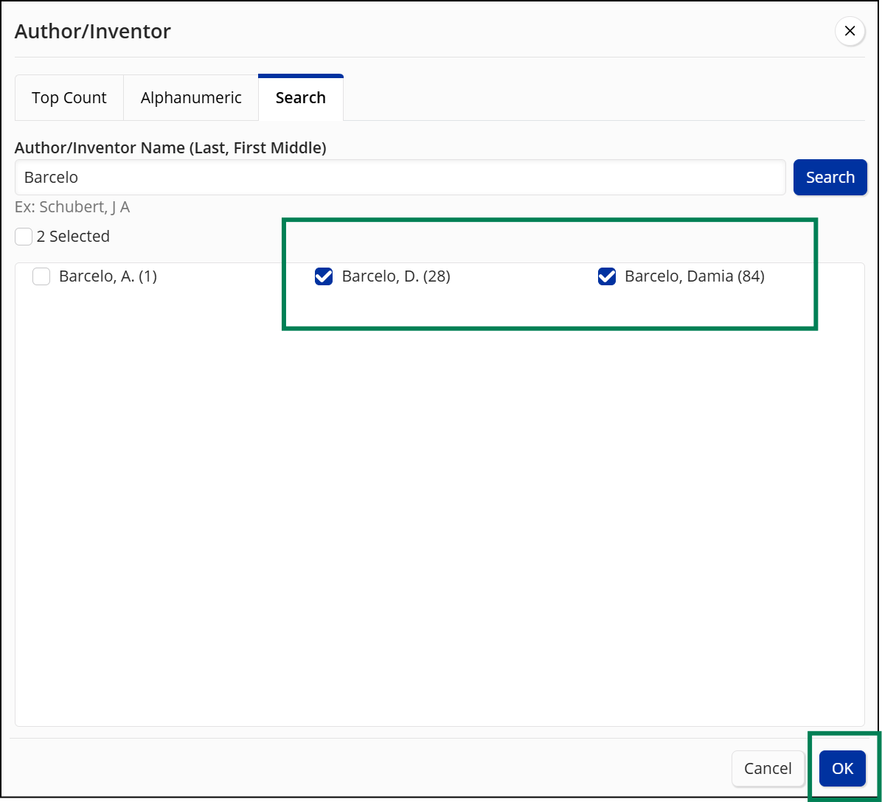Click the author name input field
Image resolution: width=882 pixels, height=802 pixels.
(x=400, y=177)
